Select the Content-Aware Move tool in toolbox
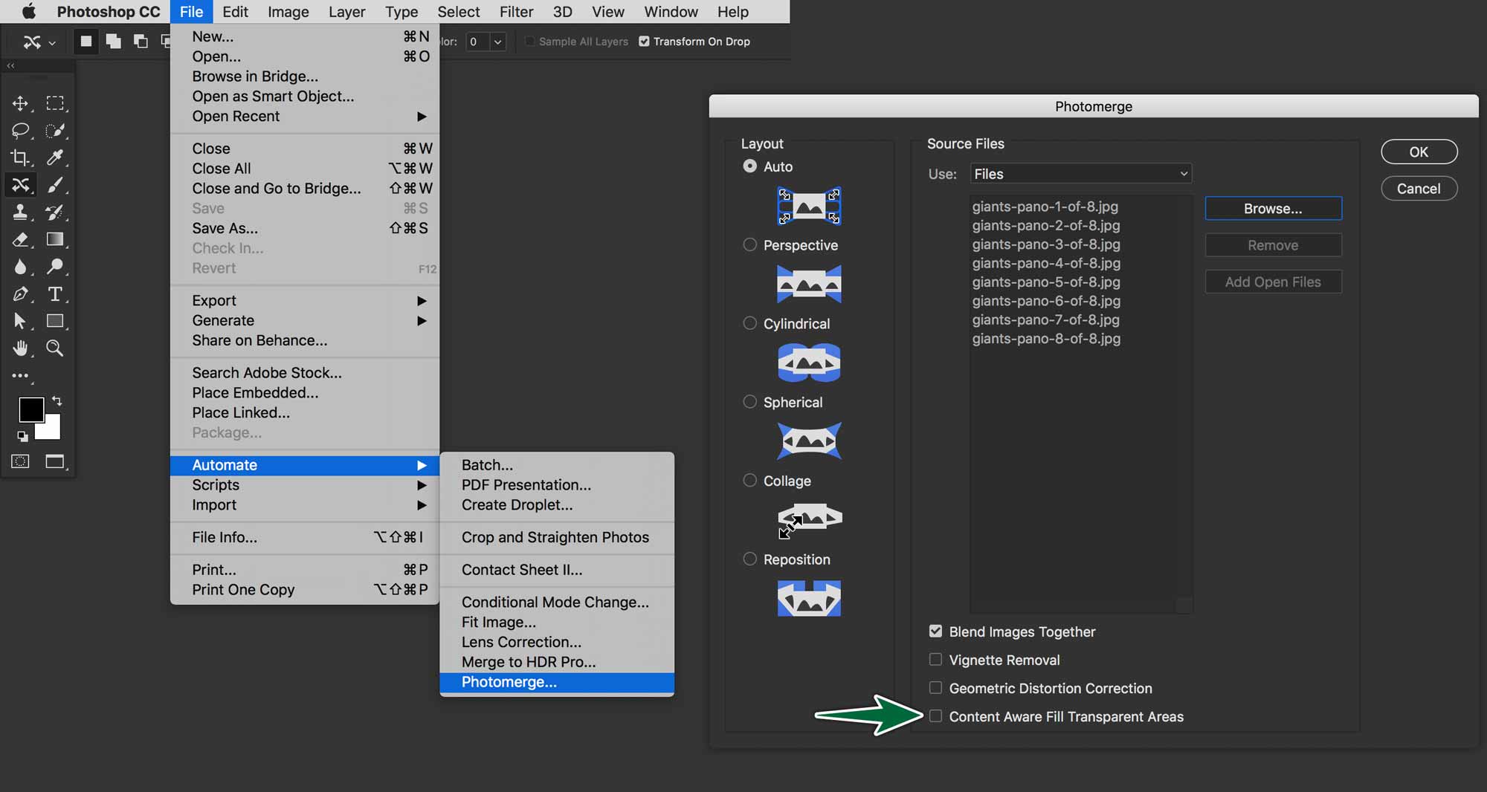This screenshot has height=792, width=1487. (20, 185)
